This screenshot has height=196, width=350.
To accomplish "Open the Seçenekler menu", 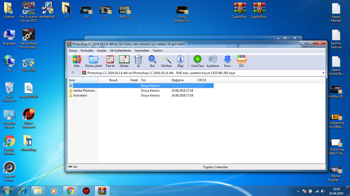I will [142, 51].
